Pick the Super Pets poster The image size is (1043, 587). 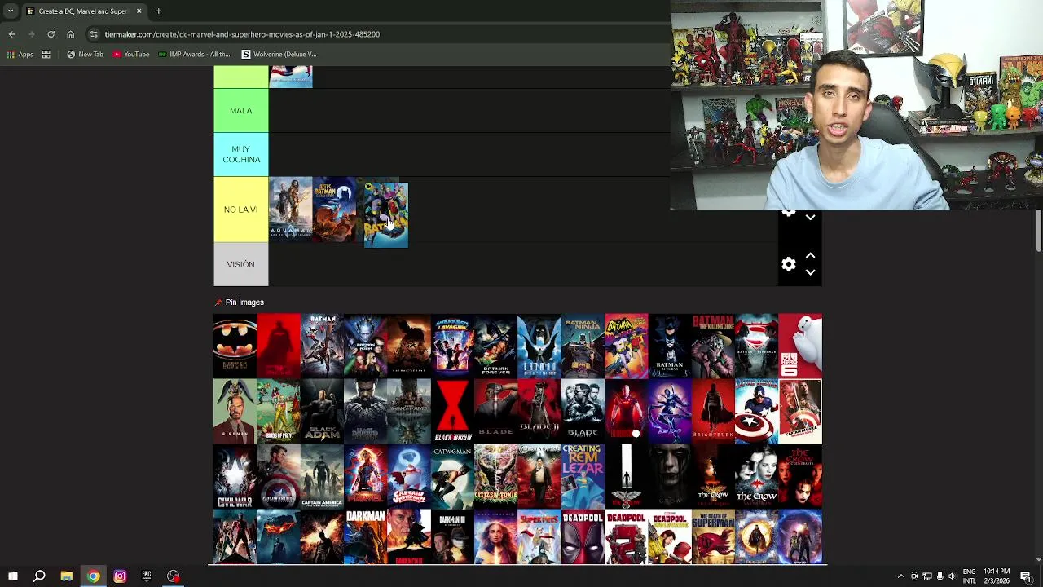click(539, 536)
